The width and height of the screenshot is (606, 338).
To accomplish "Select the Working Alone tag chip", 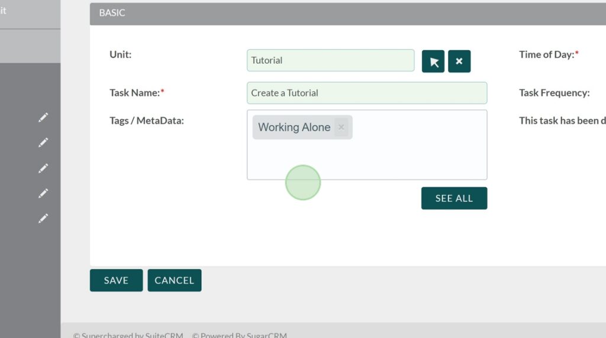I will point(294,128).
